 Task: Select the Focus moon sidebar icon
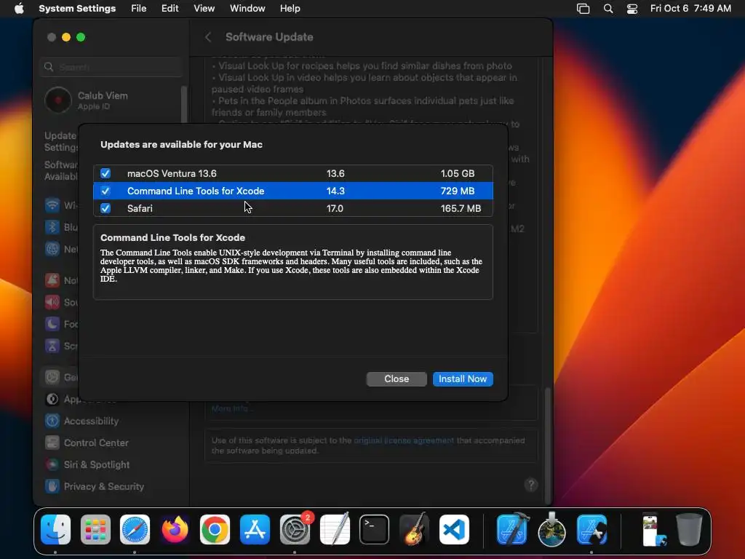[52, 324]
